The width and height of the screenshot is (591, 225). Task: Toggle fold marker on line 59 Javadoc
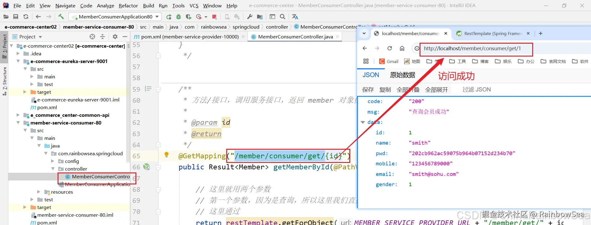tap(158, 89)
